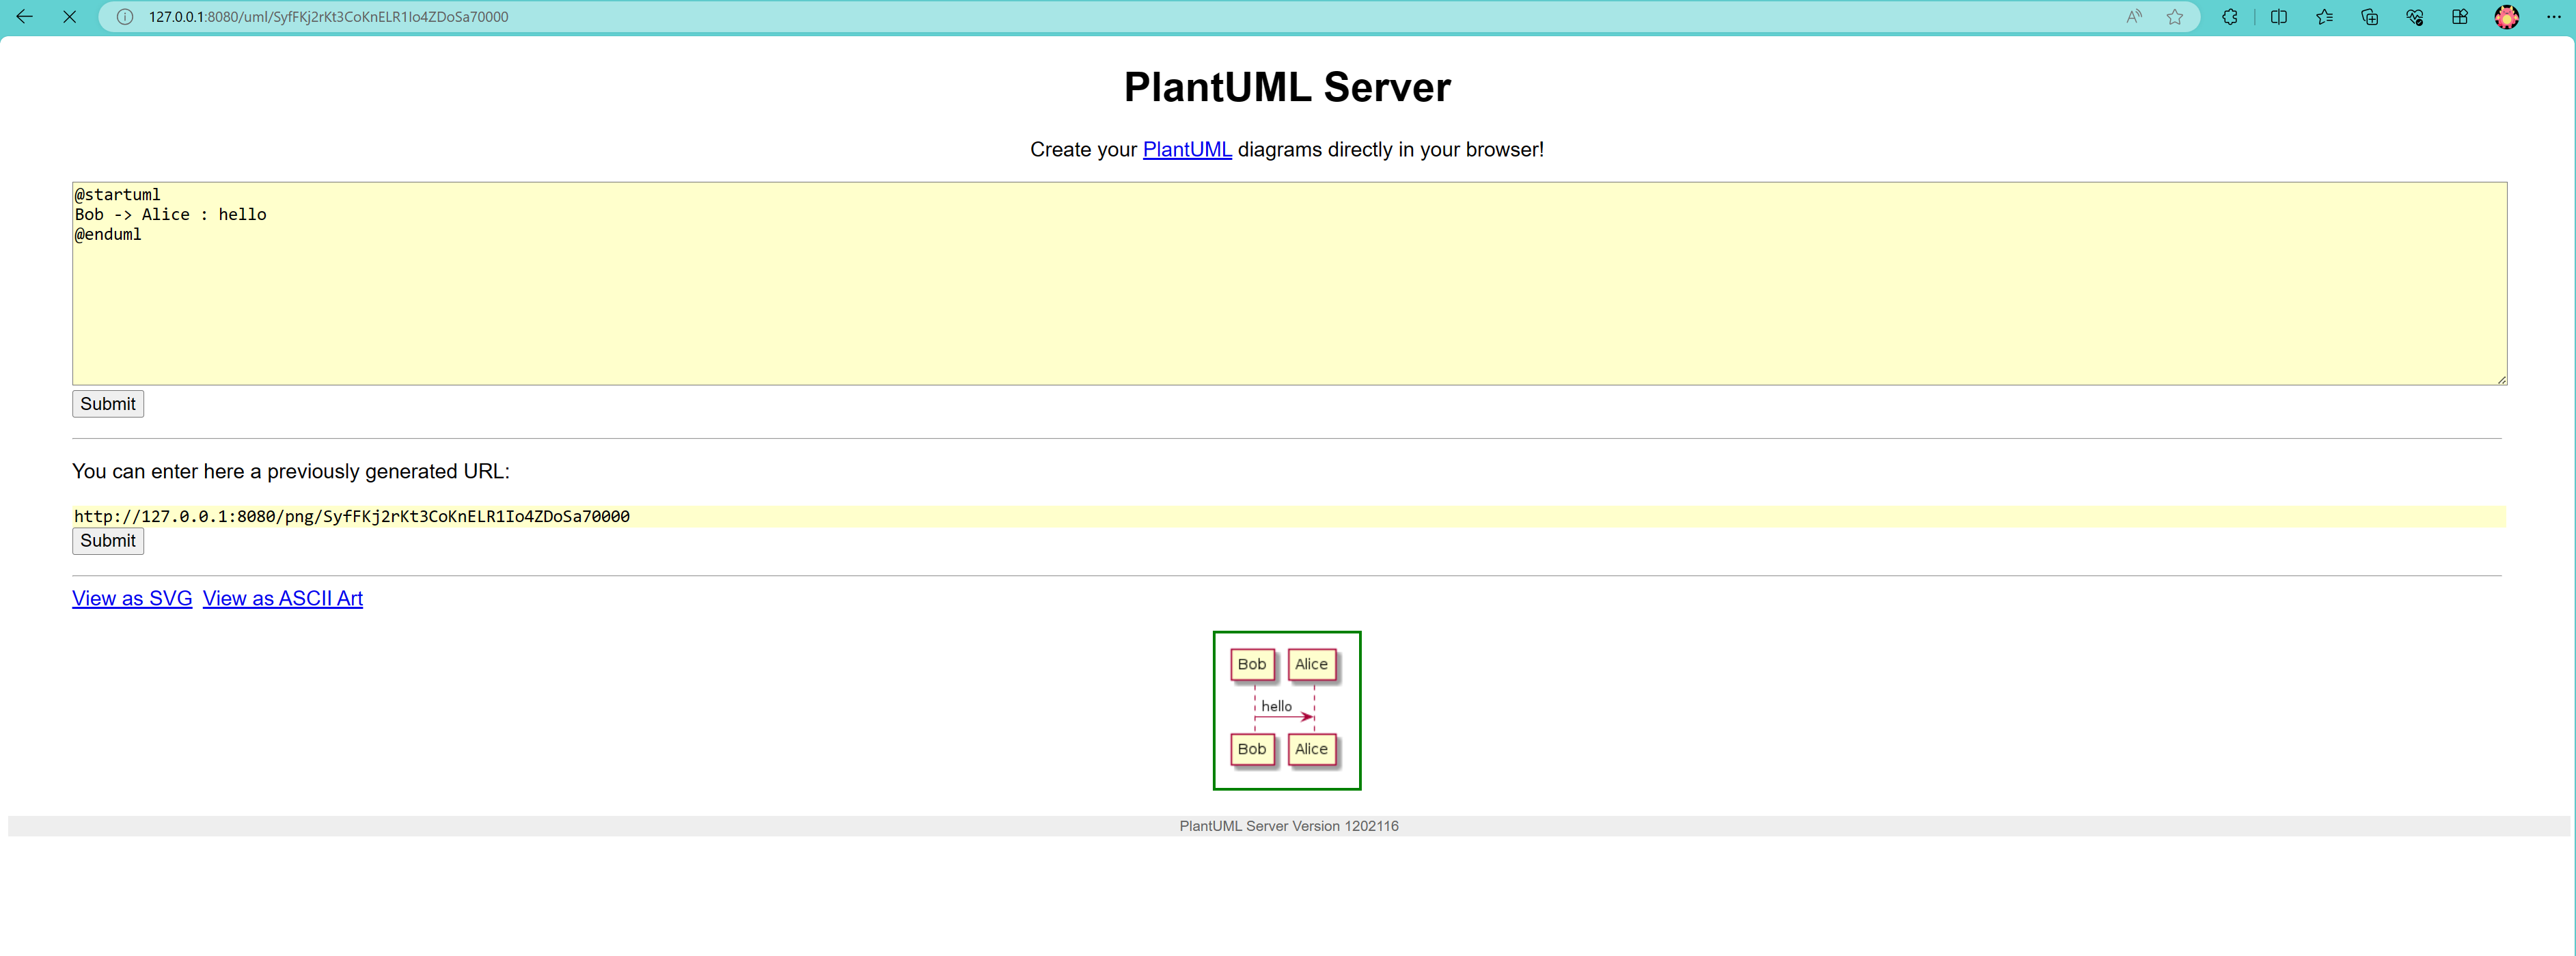The height and width of the screenshot is (956, 2576).
Task: Submit the previously generated URL
Action: click(108, 541)
